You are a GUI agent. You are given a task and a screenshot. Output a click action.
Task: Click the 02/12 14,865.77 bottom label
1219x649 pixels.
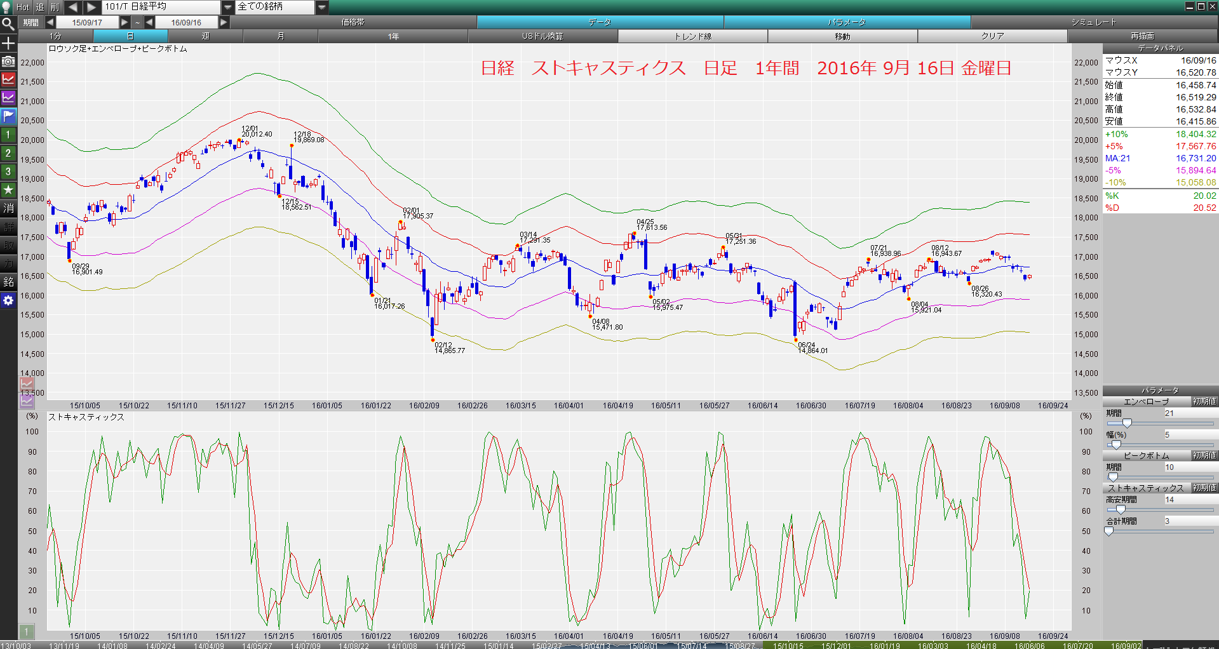(x=450, y=348)
